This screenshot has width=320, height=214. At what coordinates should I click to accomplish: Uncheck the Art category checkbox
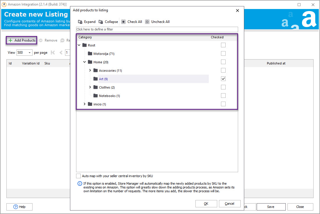[x=223, y=79]
